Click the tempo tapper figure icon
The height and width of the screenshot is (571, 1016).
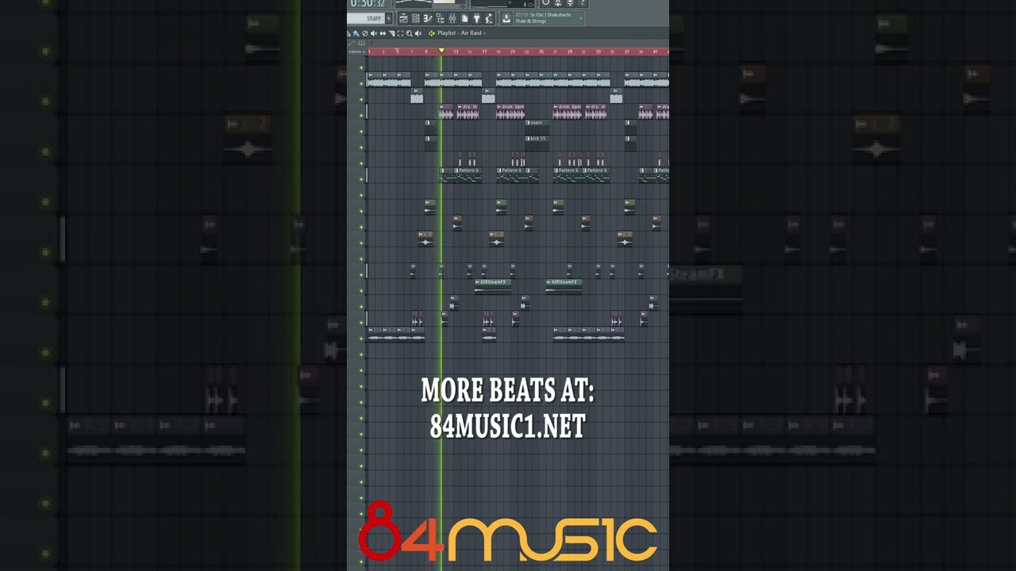tap(489, 18)
